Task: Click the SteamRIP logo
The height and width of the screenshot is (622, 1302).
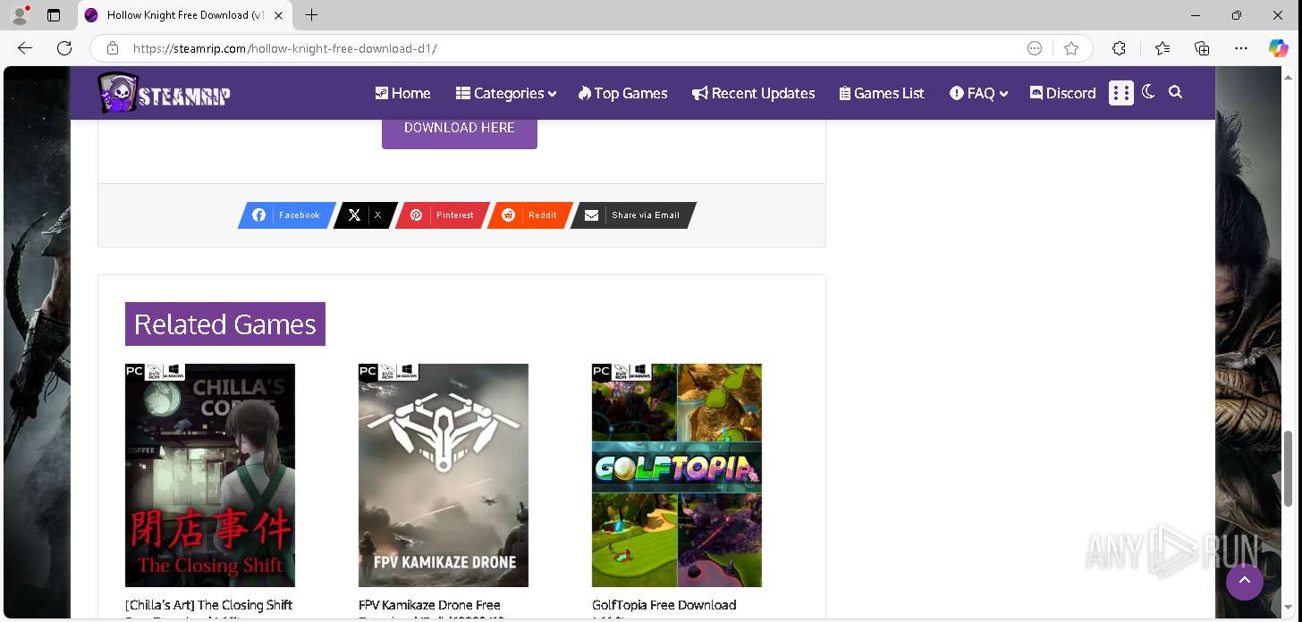Action: [x=165, y=93]
